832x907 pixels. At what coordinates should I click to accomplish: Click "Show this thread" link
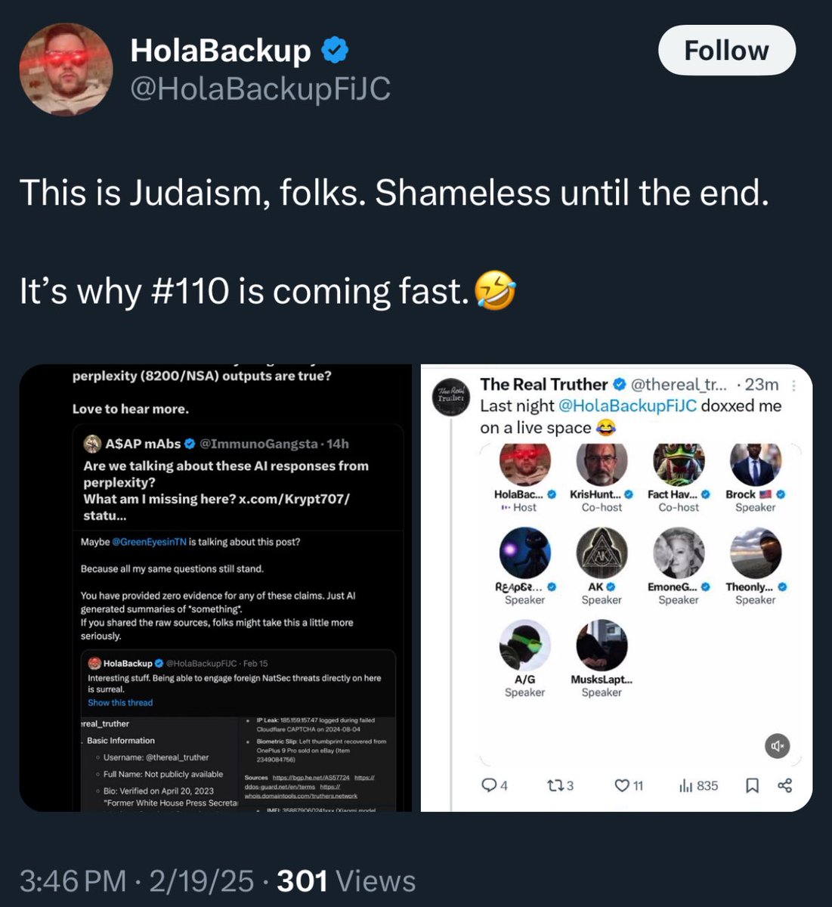pos(120,703)
